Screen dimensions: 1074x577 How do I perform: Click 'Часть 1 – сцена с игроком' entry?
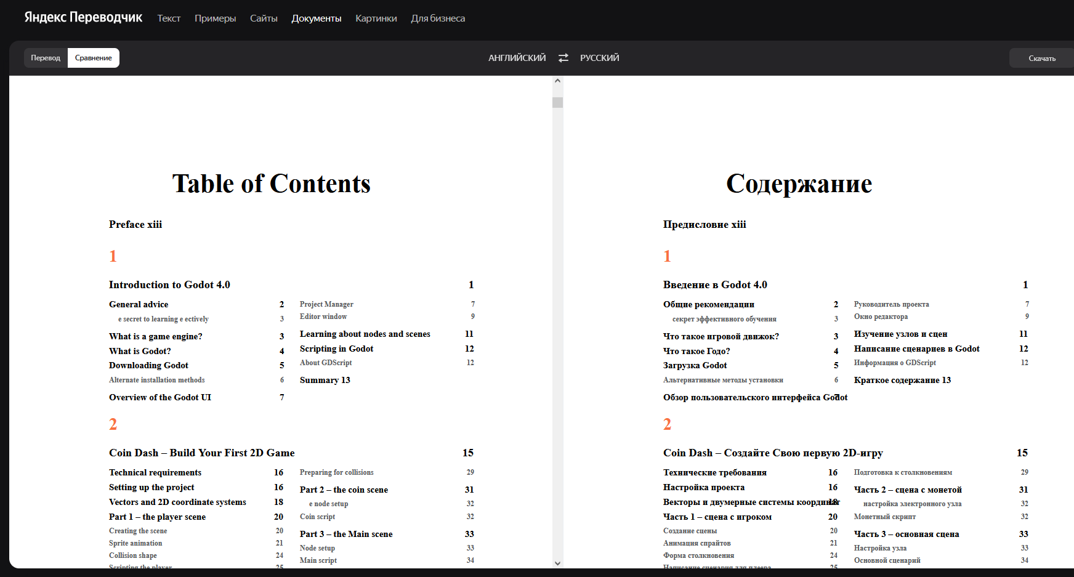(x=717, y=517)
